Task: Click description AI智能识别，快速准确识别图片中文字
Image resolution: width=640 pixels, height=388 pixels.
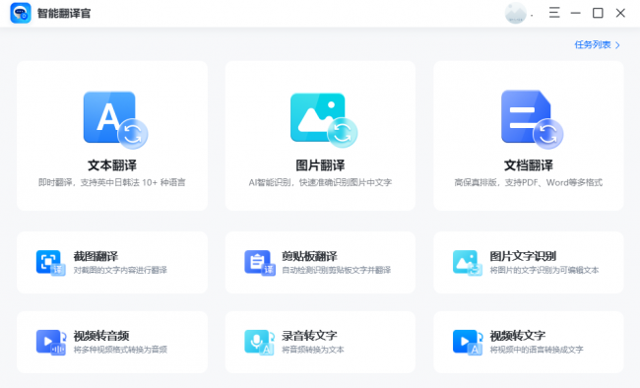Action: (x=320, y=182)
